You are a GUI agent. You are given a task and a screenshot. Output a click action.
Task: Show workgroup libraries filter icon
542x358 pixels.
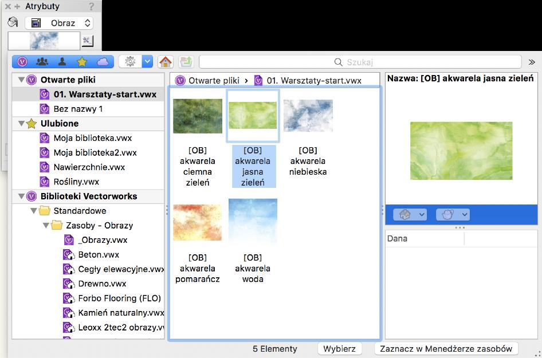[x=42, y=62]
